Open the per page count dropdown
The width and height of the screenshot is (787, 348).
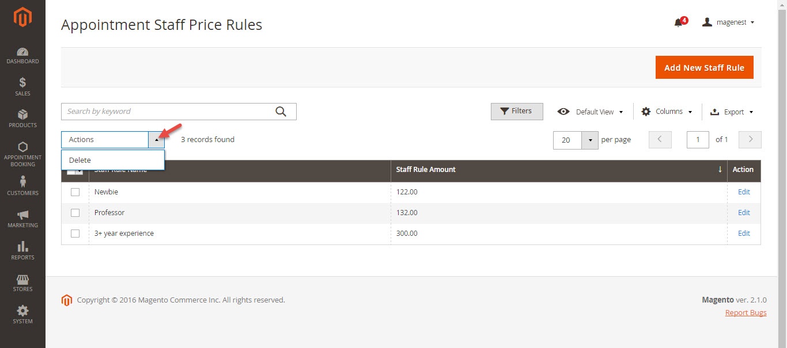590,140
